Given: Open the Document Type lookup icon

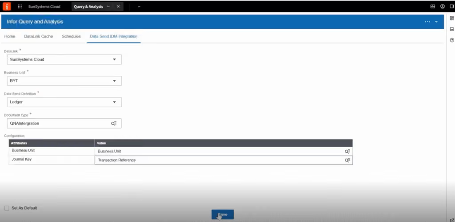Looking at the screenshot, I should pos(114,123).
